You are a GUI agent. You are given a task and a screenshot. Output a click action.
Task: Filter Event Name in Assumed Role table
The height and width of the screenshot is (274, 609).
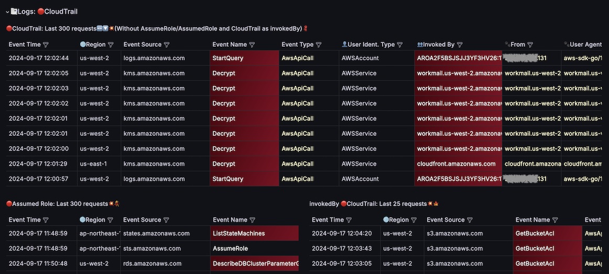(x=252, y=220)
